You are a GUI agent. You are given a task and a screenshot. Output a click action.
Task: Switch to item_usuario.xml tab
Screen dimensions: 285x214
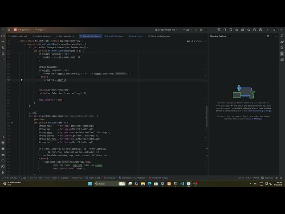[x=65, y=36]
